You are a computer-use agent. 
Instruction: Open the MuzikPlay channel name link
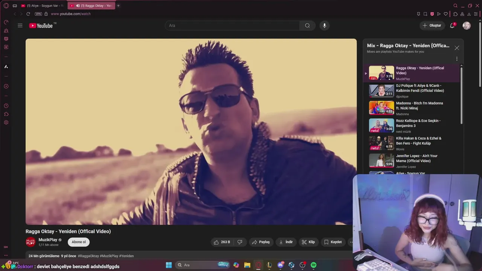coord(48,240)
